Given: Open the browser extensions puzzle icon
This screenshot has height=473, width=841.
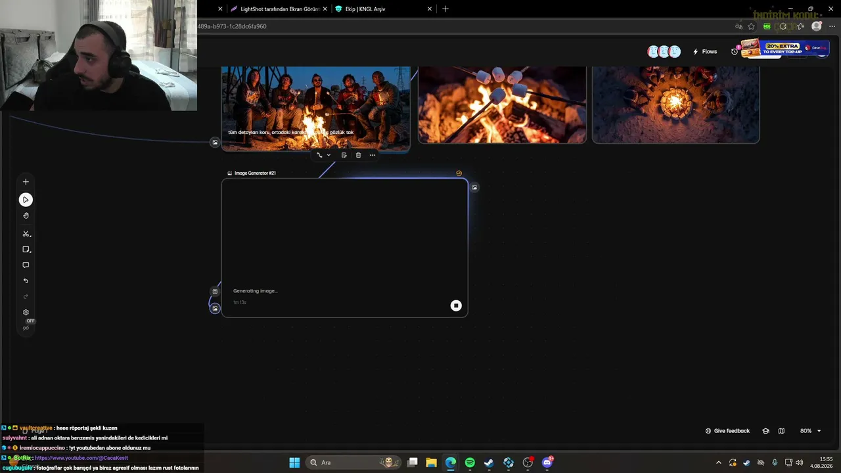Looking at the screenshot, I should tap(783, 26).
